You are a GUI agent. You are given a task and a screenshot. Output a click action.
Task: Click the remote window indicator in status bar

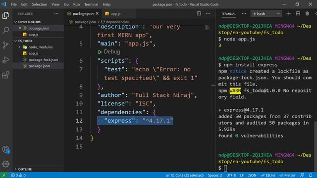coord(3,175)
